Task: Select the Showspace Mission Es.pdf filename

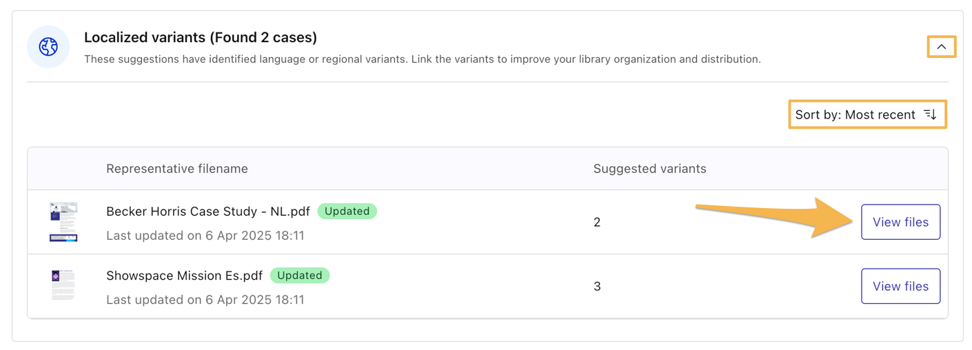Action: tap(184, 276)
